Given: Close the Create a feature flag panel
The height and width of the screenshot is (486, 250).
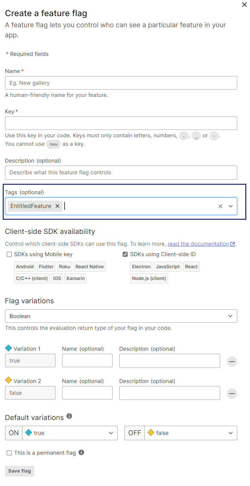Looking at the screenshot, I should click(244, 5).
